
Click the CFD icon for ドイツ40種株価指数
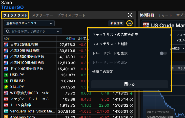point(6,69)
